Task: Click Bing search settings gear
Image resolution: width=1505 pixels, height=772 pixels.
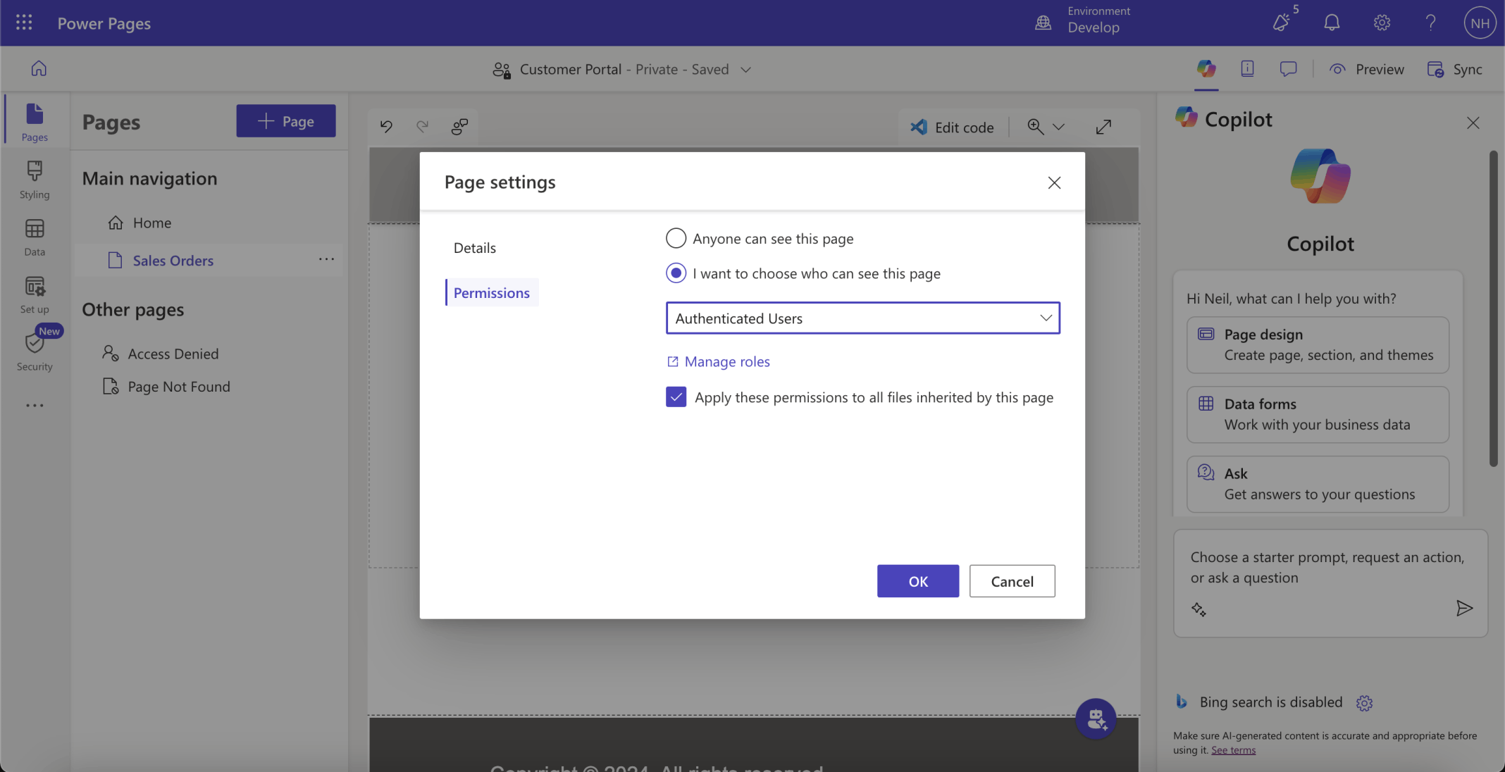Action: click(x=1364, y=703)
